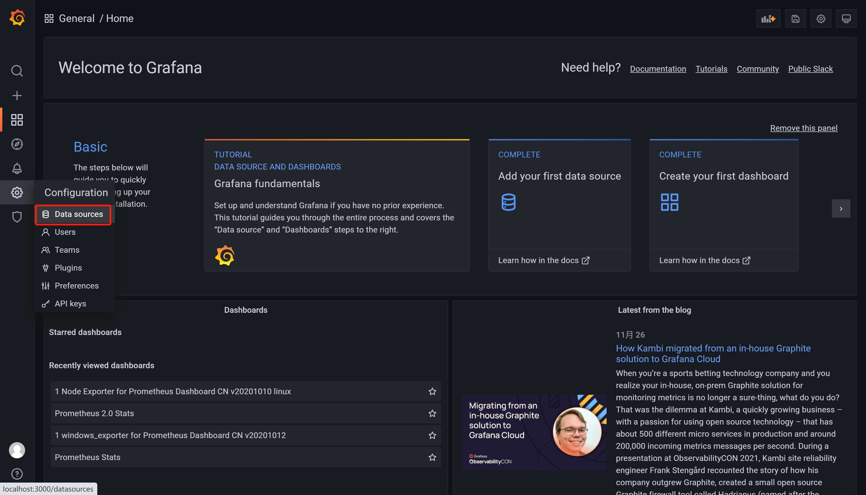Click the Add panel toolbar icon
866x495 pixels.
click(x=768, y=19)
